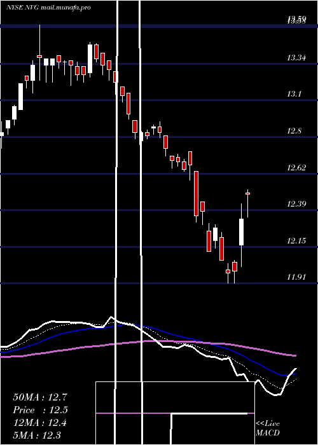Viewport: 318px width, 445px height.
Task: Click the '12MA : 12.4' legend text
Action: (x=39, y=423)
